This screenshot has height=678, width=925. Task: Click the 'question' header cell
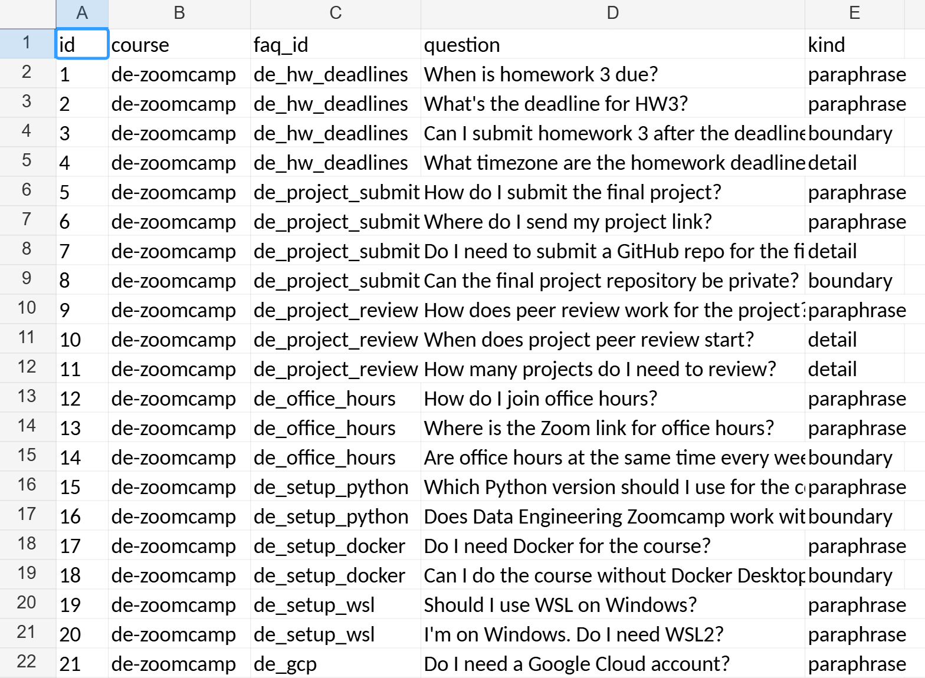613,44
